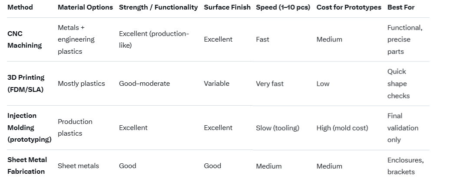The image size is (453, 182).
Task: Select the Injection Molding (prototyping) label
Action: [29, 128]
